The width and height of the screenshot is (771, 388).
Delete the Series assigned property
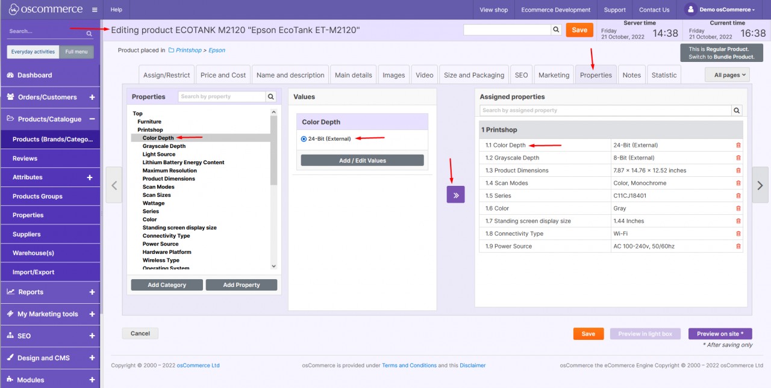tap(738, 196)
